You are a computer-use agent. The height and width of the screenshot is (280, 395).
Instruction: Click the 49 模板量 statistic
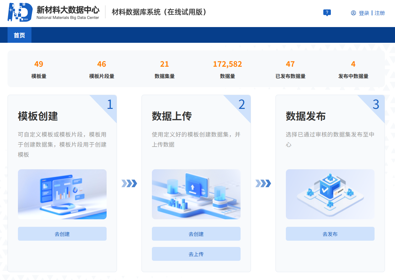[39, 64]
